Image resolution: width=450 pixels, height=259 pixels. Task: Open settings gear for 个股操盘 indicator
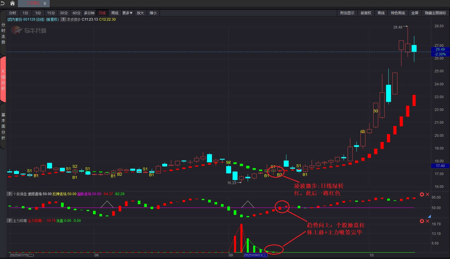(422, 194)
